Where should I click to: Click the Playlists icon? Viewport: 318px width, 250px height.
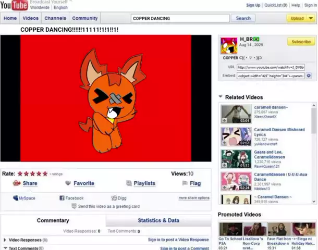129,183
